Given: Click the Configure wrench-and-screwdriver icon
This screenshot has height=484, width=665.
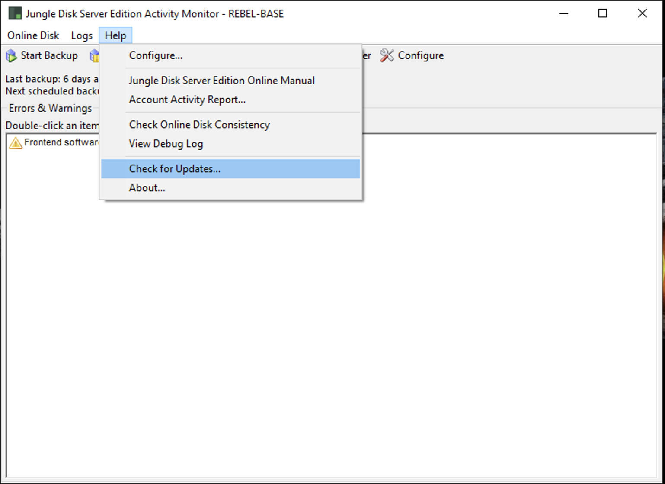Looking at the screenshot, I should pyautogui.click(x=387, y=55).
